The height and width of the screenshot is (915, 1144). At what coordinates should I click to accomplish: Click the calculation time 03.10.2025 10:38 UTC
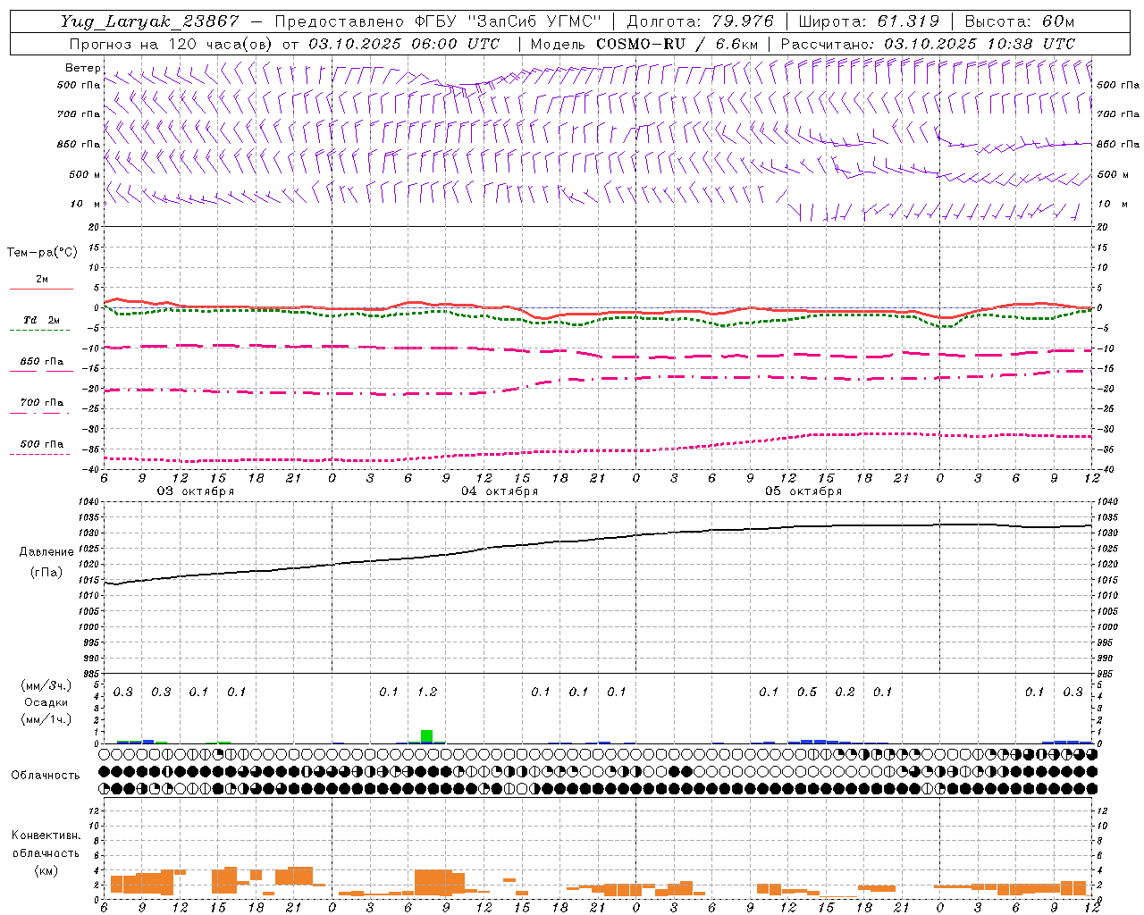[980, 44]
